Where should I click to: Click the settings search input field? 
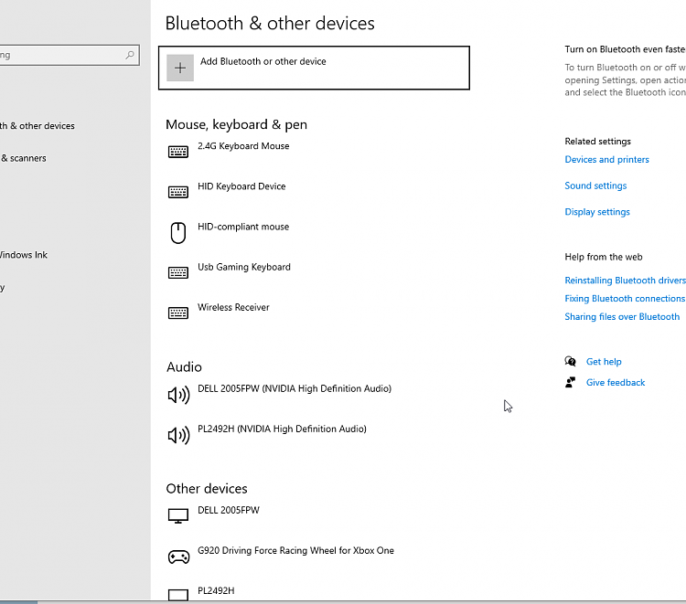[x=70, y=55]
